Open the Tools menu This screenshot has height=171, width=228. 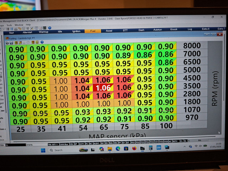point(9,25)
